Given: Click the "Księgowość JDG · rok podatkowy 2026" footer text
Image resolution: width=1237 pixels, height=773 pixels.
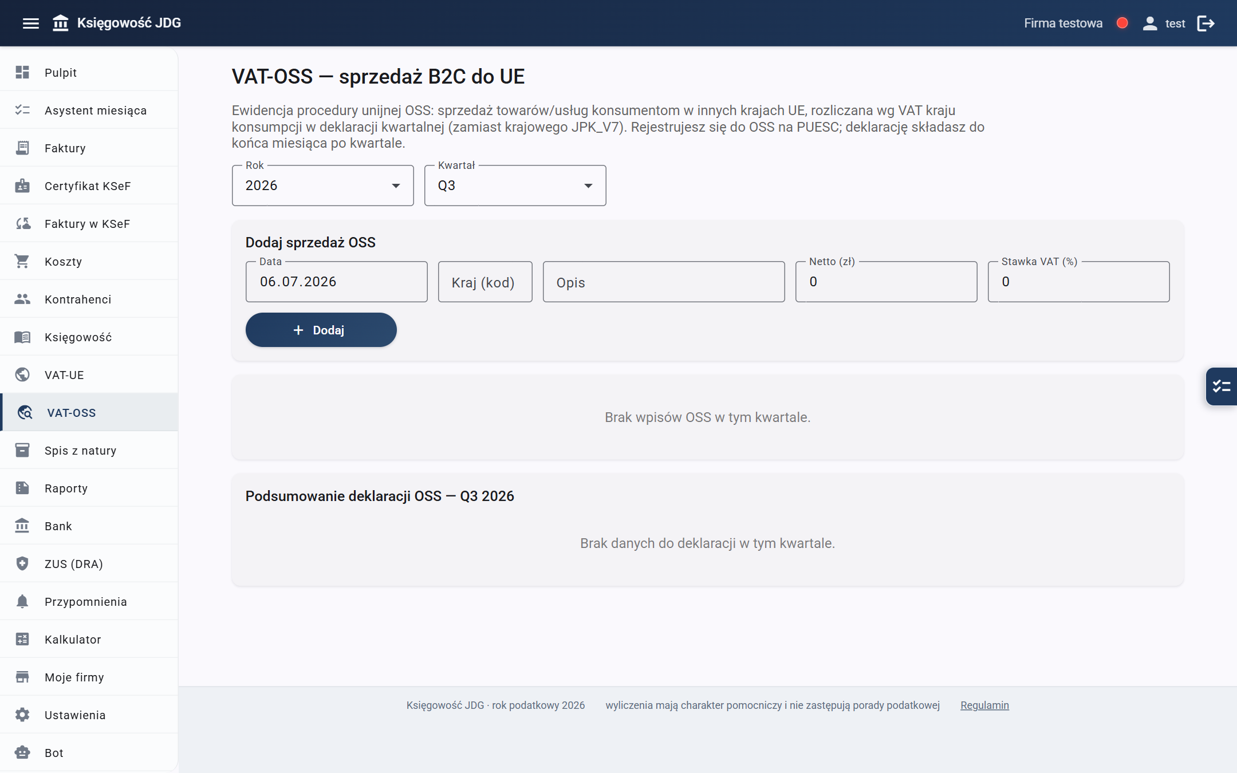Looking at the screenshot, I should (495, 705).
